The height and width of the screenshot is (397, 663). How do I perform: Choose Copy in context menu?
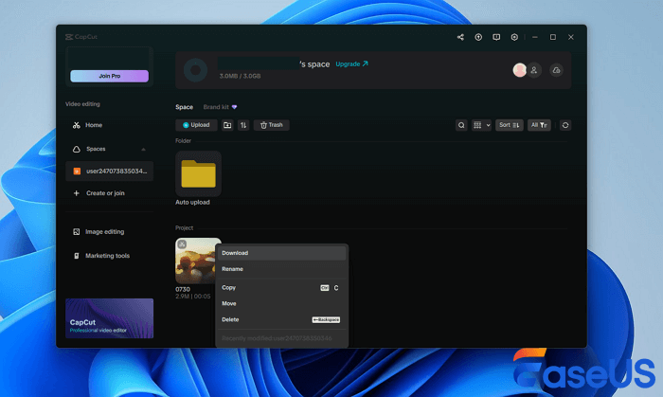281,287
